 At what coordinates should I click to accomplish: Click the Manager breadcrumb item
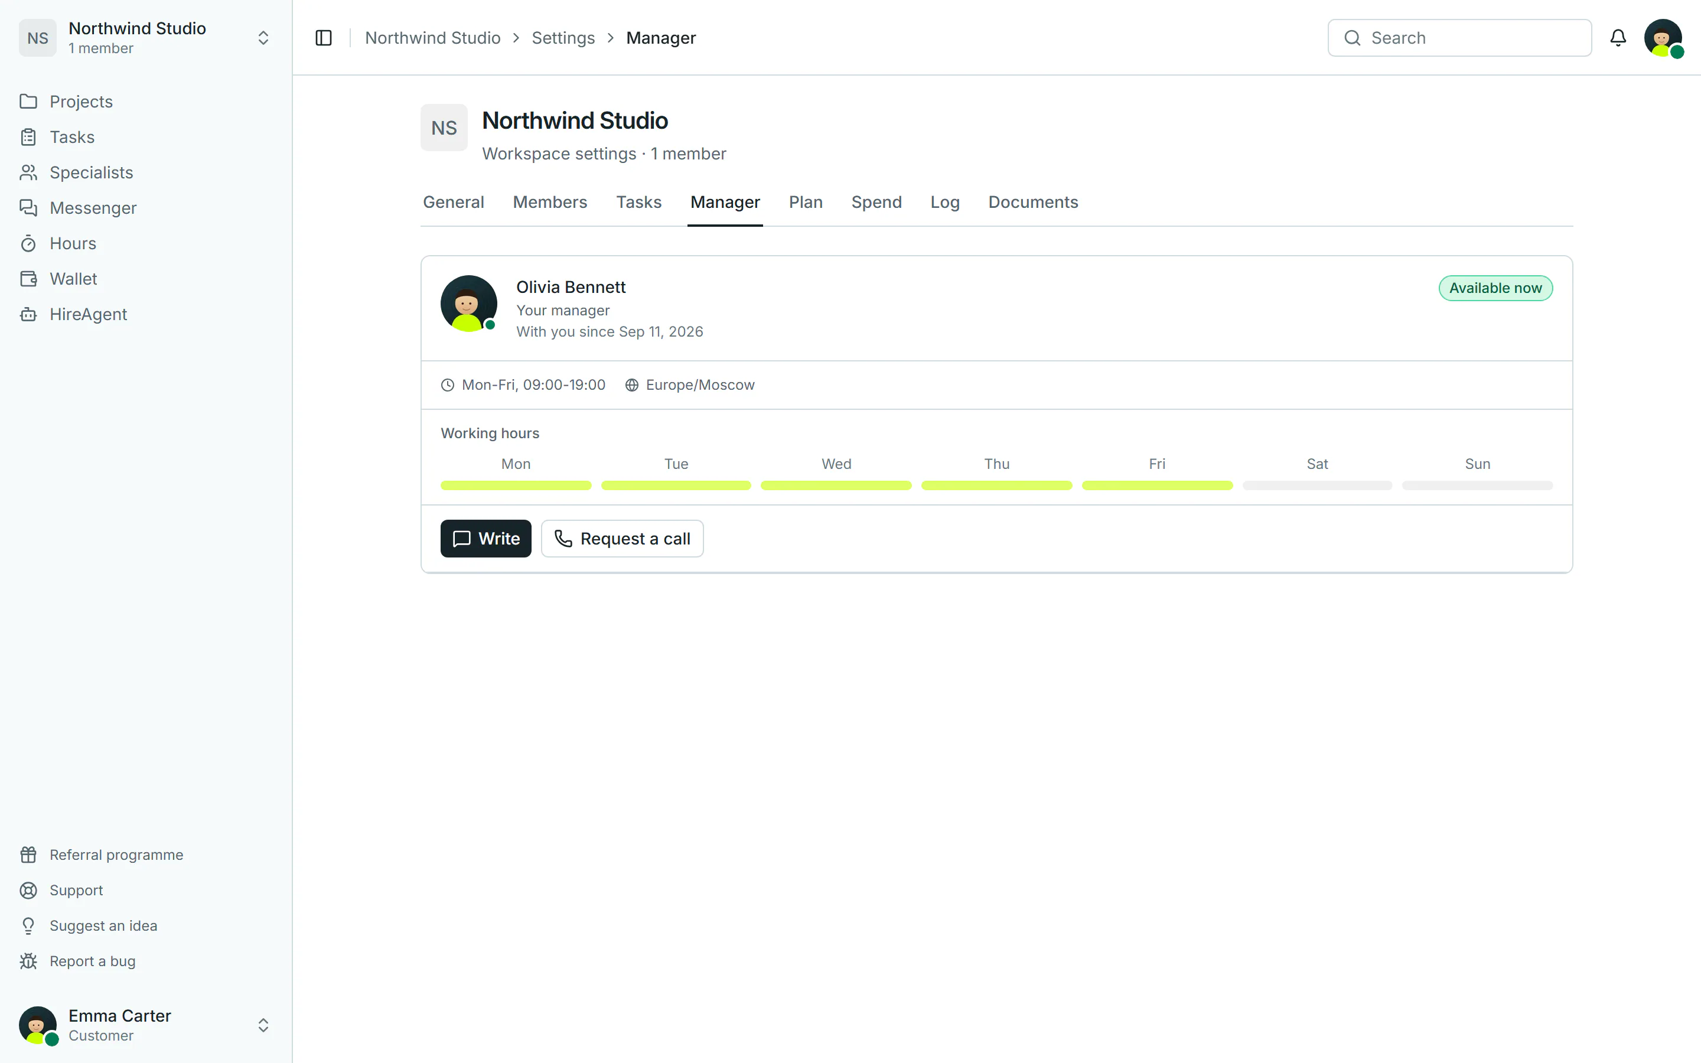tap(661, 38)
